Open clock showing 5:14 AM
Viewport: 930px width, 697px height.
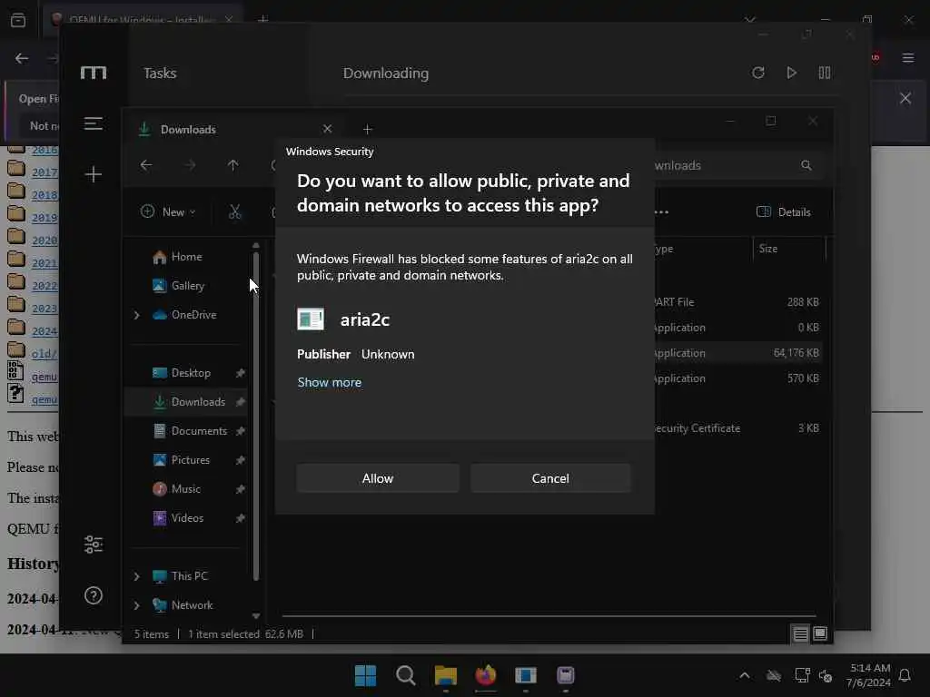coord(869,675)
